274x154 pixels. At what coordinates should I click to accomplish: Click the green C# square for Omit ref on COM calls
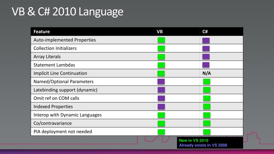(207, 98)
